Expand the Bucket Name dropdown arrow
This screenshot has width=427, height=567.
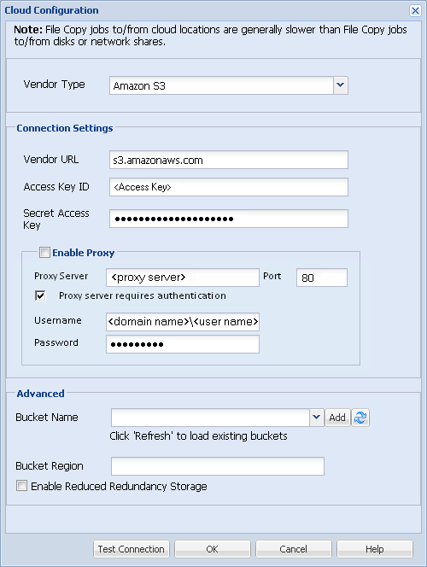click(x=316, y=418)
